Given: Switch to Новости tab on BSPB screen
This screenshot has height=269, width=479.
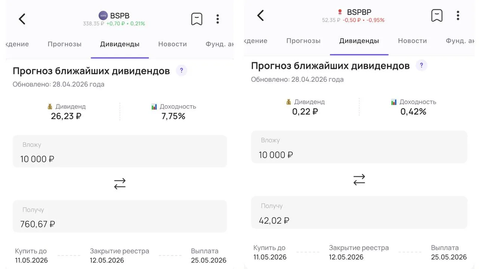Looking at the screenshot, I should point(173,44).
